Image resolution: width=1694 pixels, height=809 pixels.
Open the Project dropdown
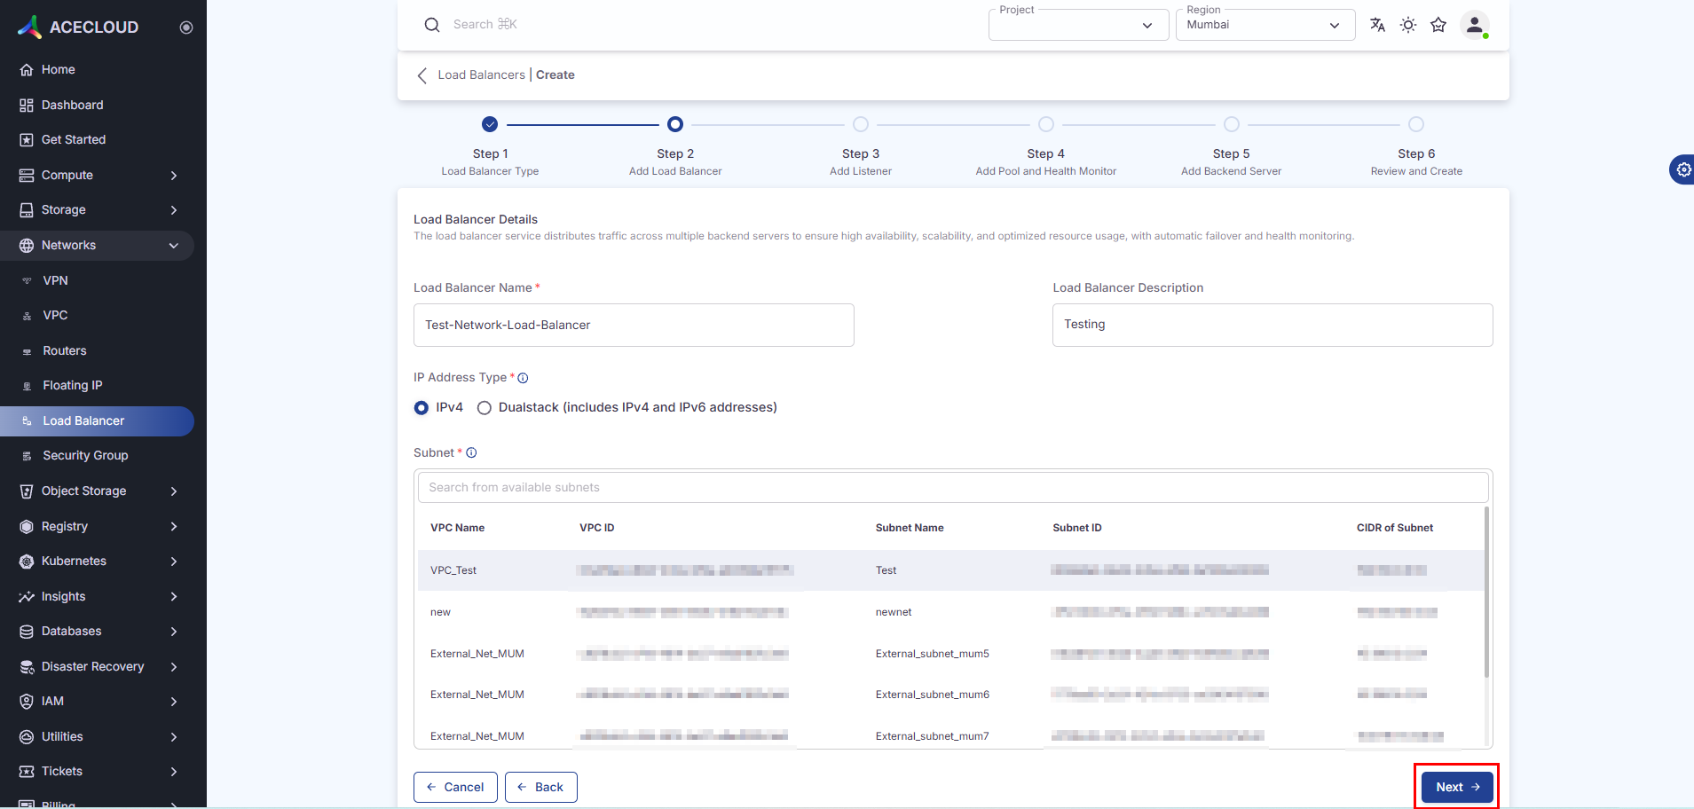(1078, 25)
